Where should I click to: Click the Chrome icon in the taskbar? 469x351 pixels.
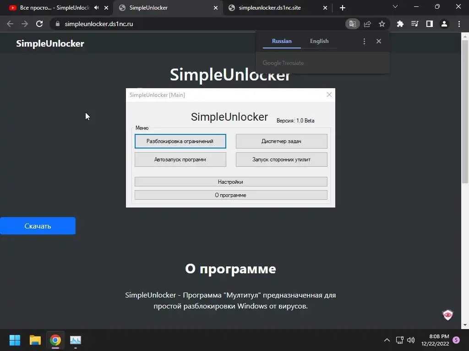(x=55, y=340)
